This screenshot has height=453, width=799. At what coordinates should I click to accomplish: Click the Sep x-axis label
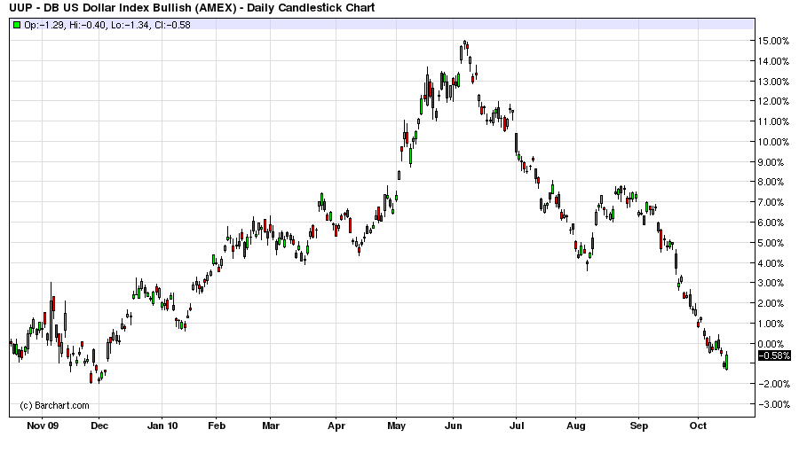coord(639,426)
